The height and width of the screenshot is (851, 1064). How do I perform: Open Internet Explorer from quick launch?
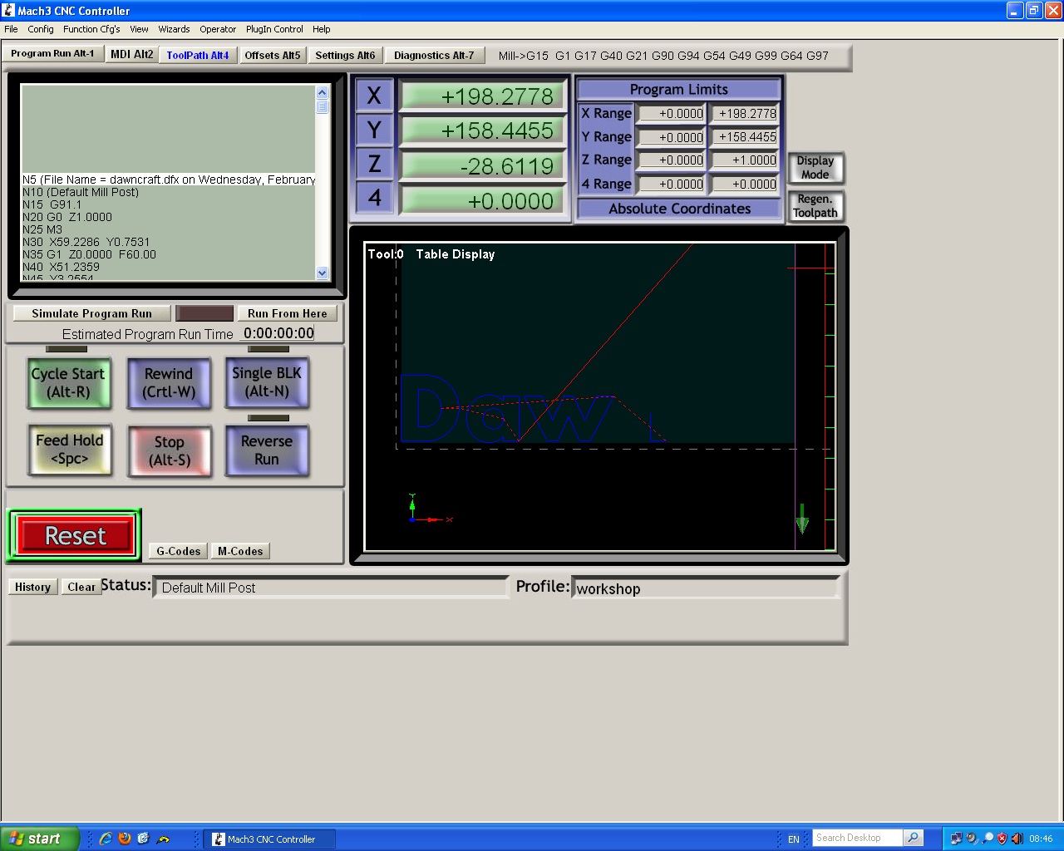[x=106, y=839]
